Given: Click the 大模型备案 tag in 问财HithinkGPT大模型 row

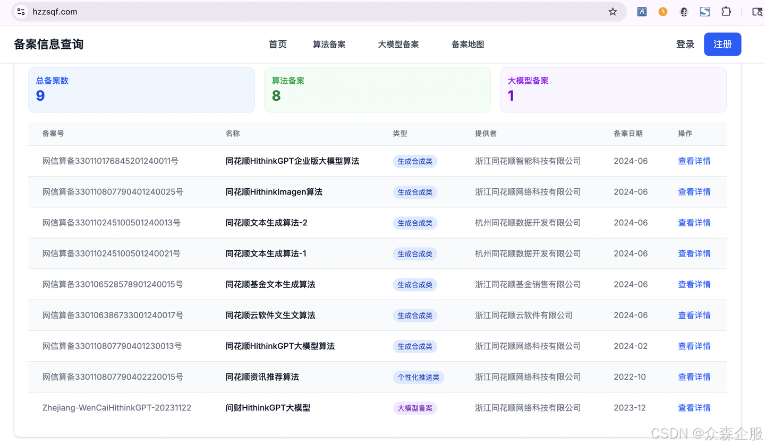Looking at the screenshot, I should click(x=415, y=408).
